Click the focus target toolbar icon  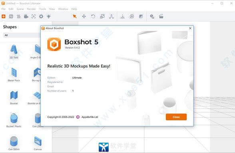34,16
